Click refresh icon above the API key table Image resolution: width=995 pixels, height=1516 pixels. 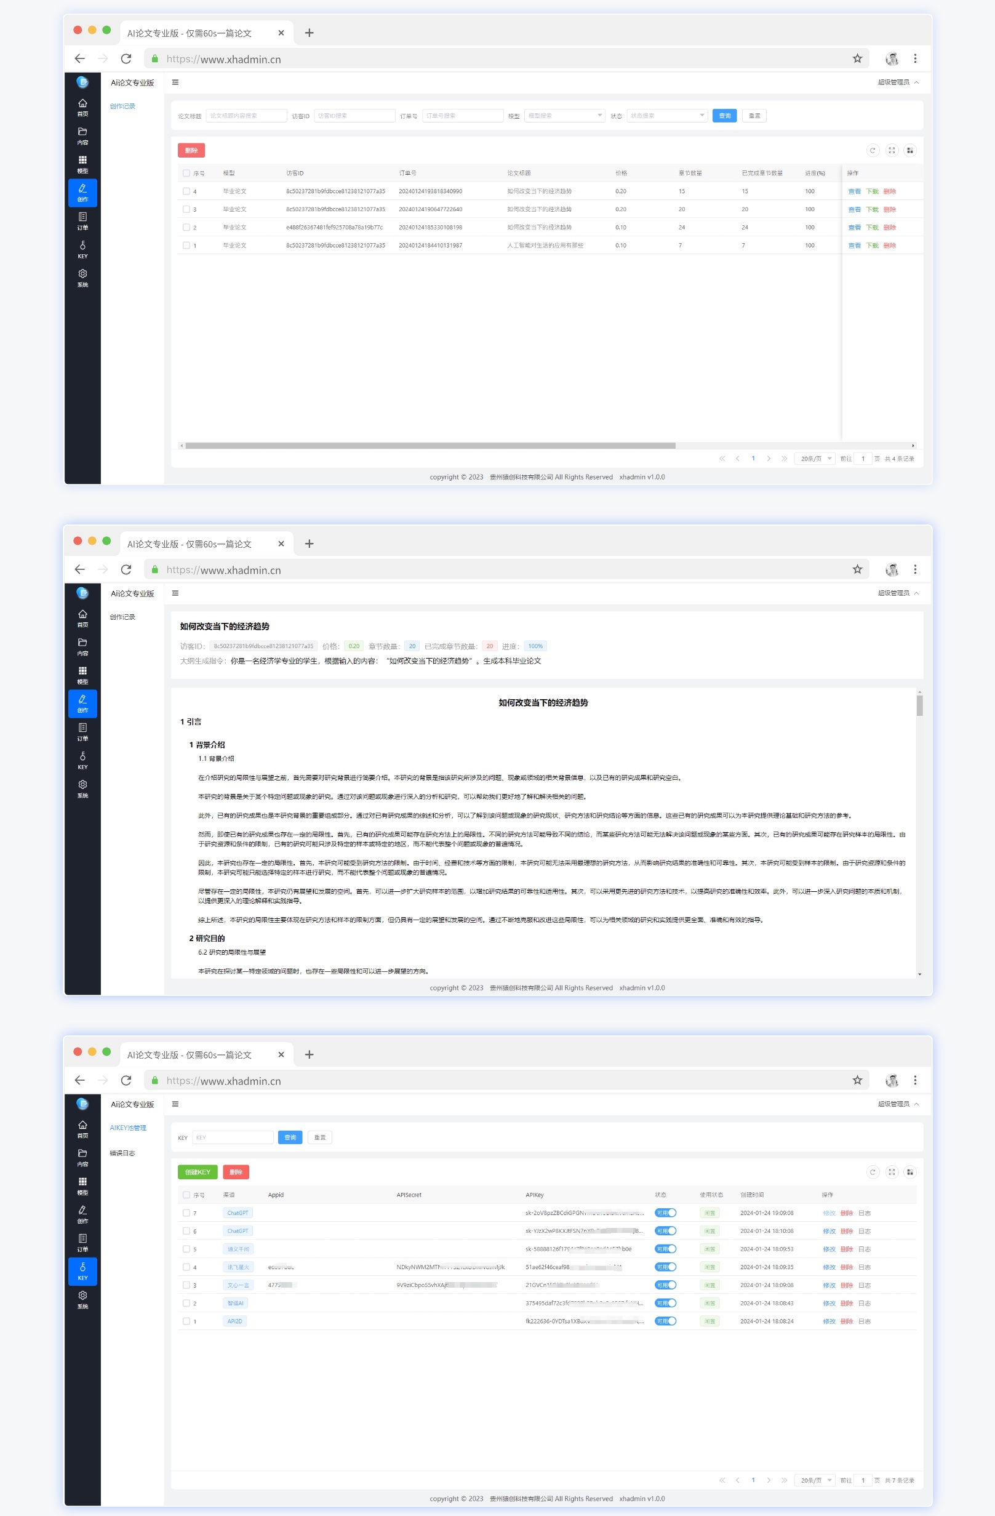click(872, 1171)
